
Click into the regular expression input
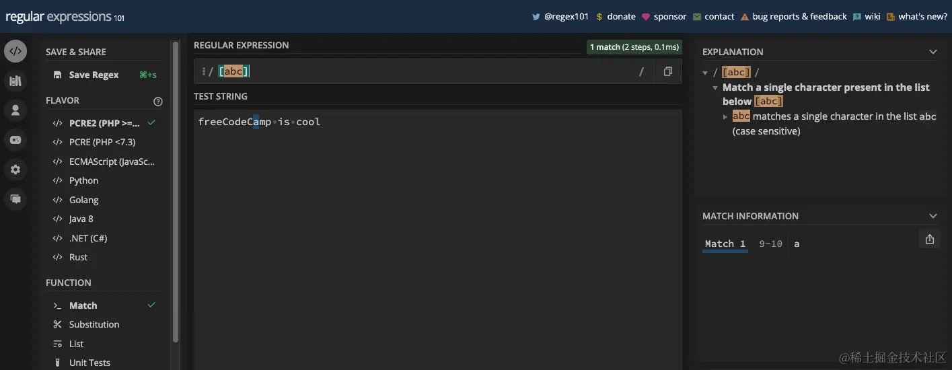coord(424,71)
